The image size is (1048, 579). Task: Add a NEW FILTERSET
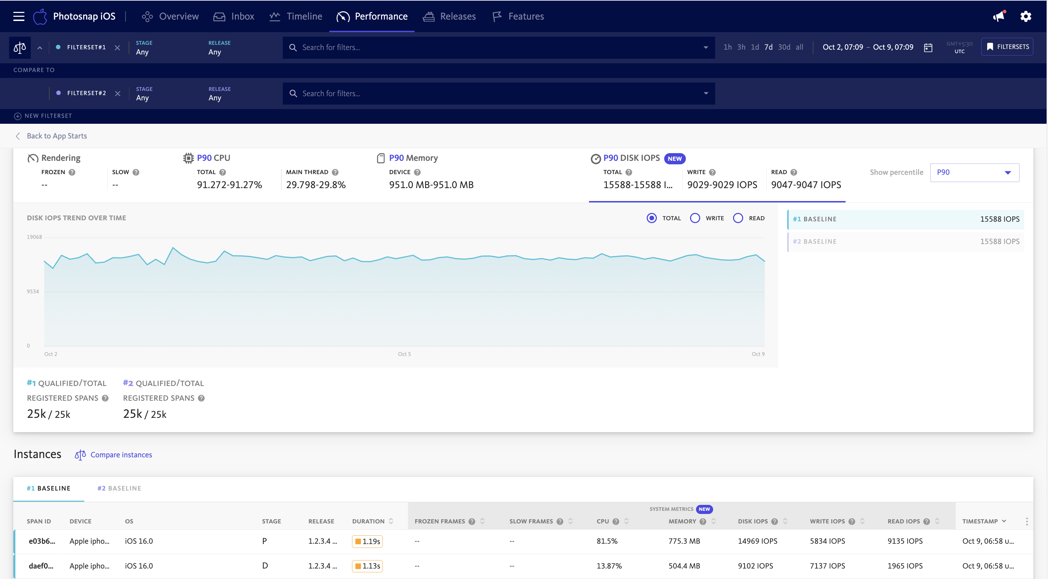[43, 116]
